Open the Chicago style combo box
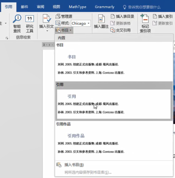 (81, 23)
